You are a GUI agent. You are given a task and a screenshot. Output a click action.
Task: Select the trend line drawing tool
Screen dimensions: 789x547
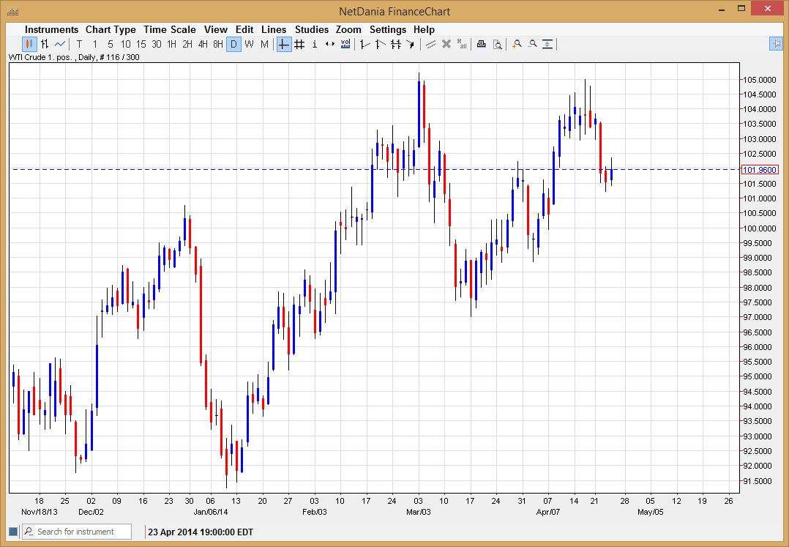pos(364,44)
